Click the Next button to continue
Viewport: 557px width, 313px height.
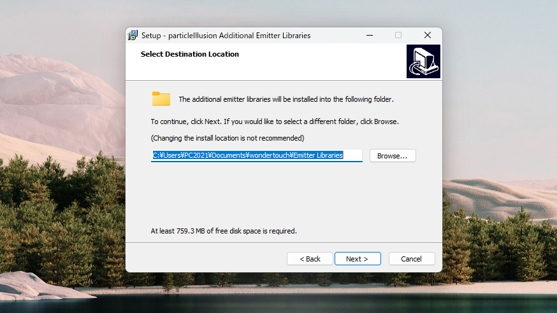pyautogui.click(x=358, y=259)
